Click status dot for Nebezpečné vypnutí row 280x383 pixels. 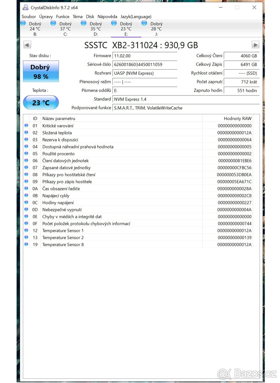[26, 210]
